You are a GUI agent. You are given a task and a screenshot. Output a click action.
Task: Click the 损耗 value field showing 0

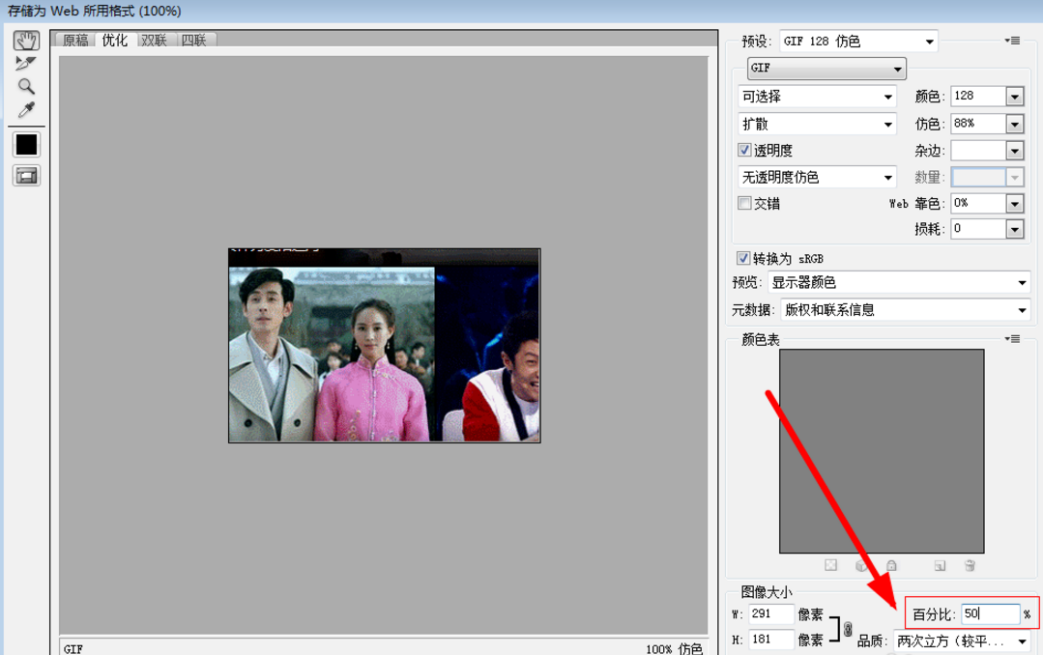click(978, 229)
